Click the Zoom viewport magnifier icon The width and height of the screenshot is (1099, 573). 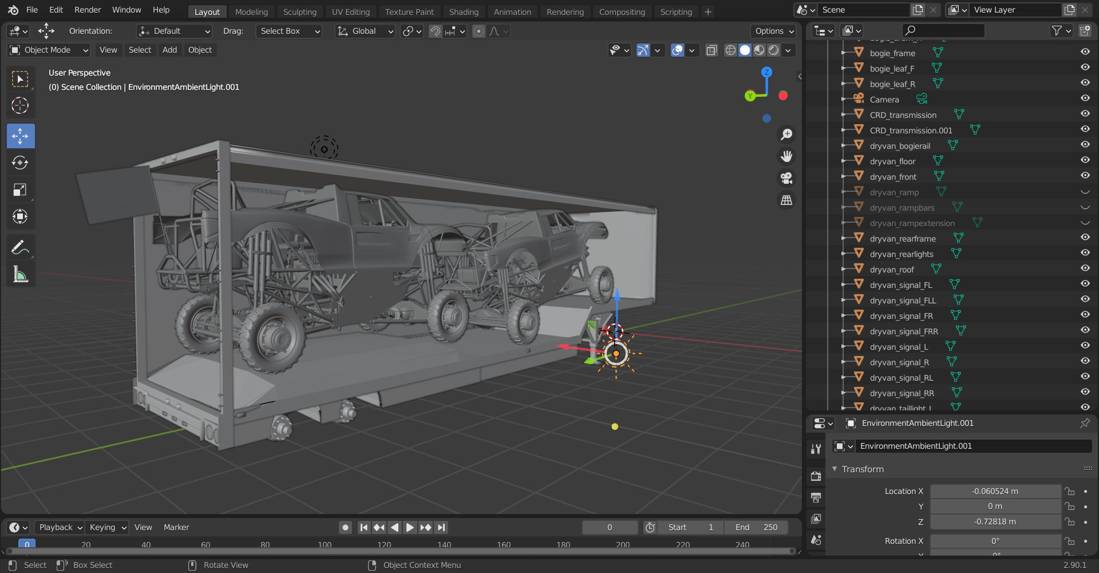click(x=786, y=135)
